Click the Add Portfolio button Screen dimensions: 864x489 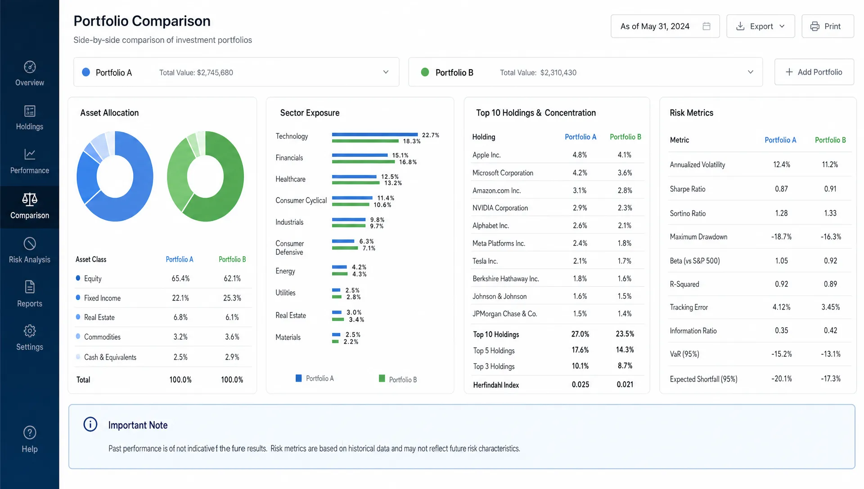click(x=814, y=72)
